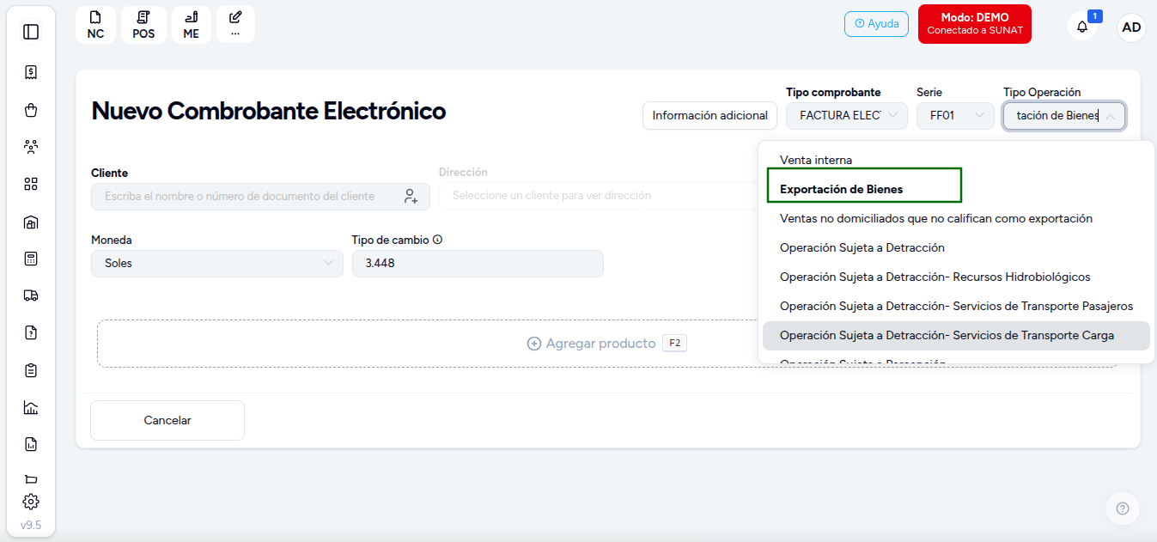Open the calculator sidebar icon

coord(31,259)
